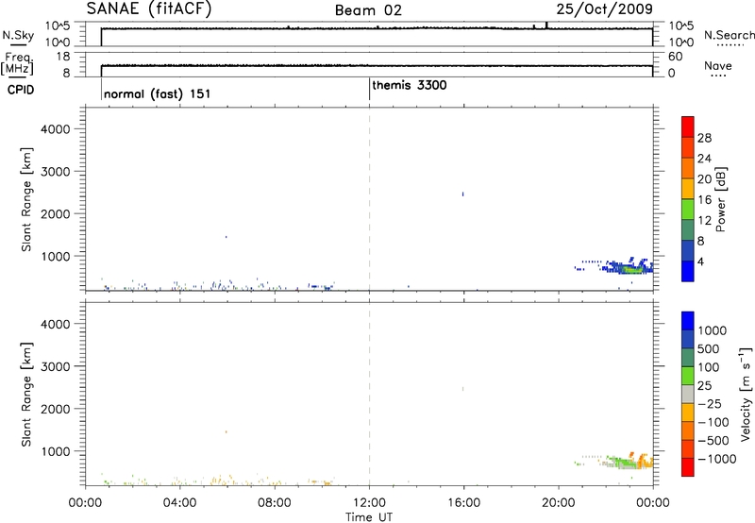Click the isolated blue echo near 16:00 in the power panel
The image size is (755, 523).
pyautogui.click(x=462, y=194)
